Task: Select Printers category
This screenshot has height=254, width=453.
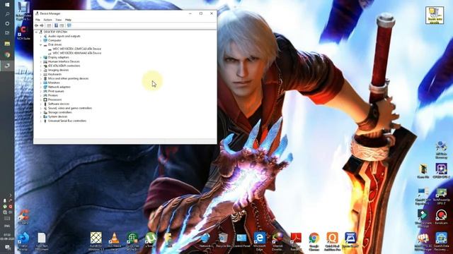Action: (53, 95)
